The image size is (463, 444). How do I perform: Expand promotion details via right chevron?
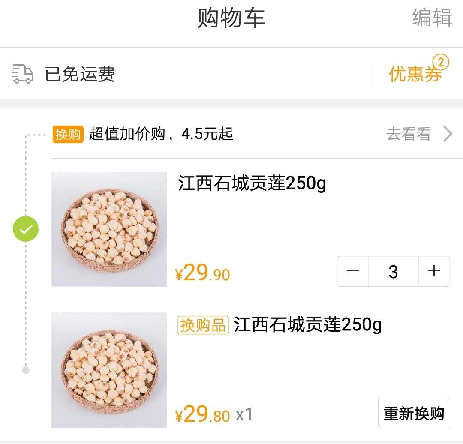tap(448, 134)
